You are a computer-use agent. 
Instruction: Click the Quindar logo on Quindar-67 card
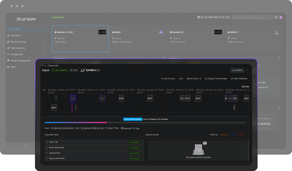[218, 32]
